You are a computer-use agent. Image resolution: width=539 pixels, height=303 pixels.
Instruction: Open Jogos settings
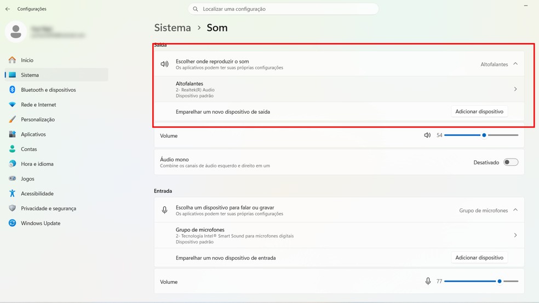pyautogui.click(x=57, y=178)
